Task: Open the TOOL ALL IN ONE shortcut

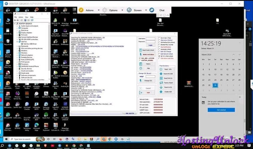Action: [56, 22]
